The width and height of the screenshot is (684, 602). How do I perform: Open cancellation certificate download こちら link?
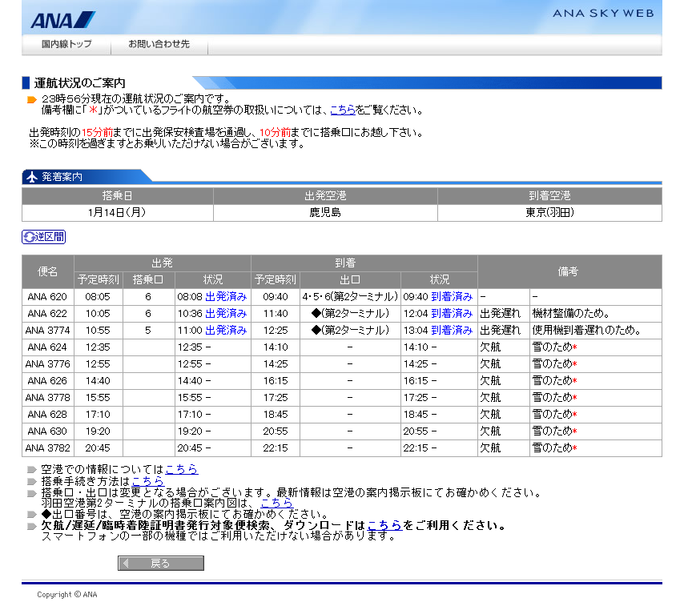pos(384,525)
